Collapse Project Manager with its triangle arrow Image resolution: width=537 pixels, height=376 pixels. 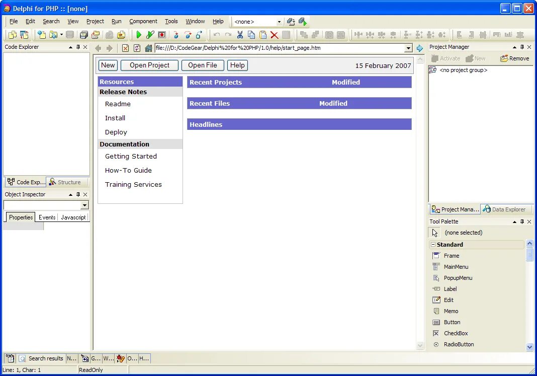[x=514, y=47]
